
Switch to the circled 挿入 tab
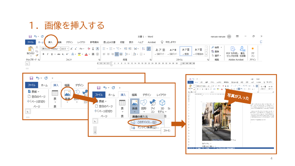[50, 42]
